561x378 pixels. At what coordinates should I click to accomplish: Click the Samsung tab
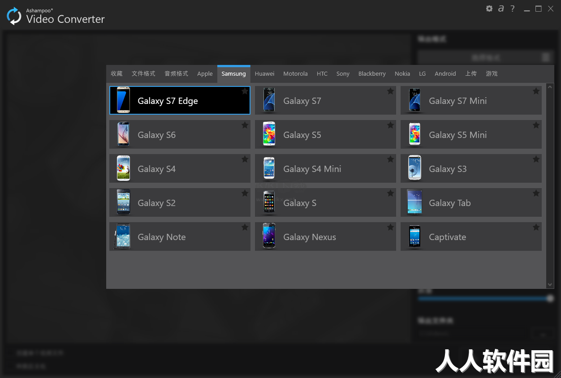tap(233, 74)
